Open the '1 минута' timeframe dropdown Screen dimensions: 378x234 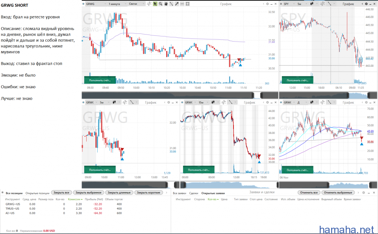click(x=117, y=4)
